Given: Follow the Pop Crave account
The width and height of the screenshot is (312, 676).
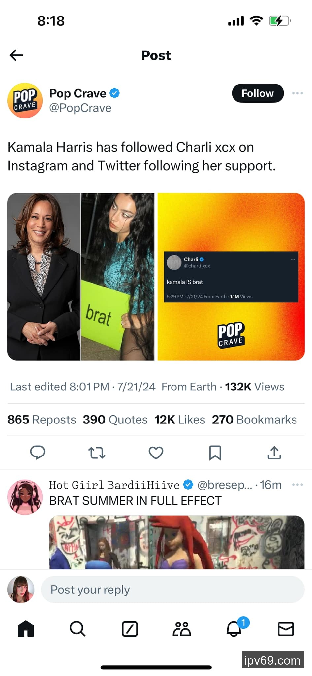Looking at the screenshot, I should (x=258, y=93).
